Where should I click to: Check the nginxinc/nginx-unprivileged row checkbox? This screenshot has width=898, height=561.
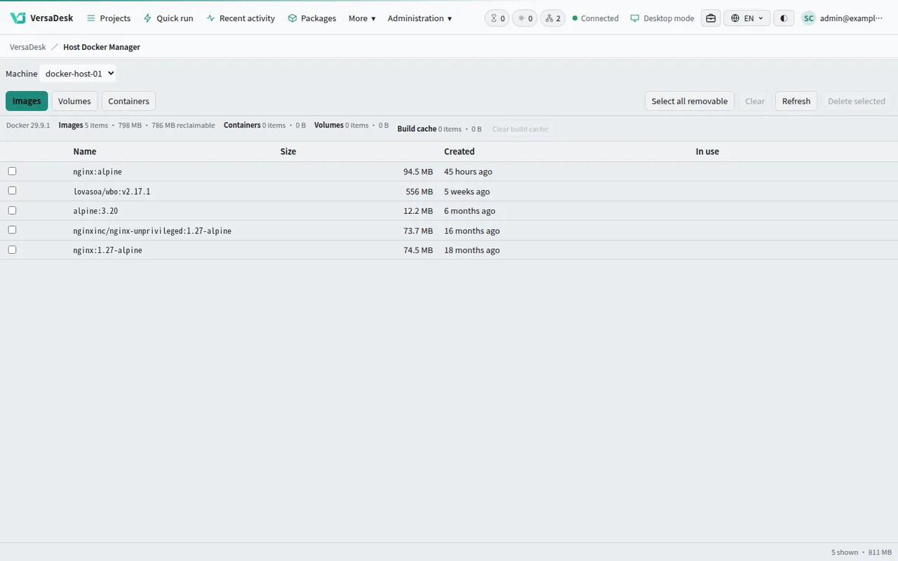click(12, 230)
